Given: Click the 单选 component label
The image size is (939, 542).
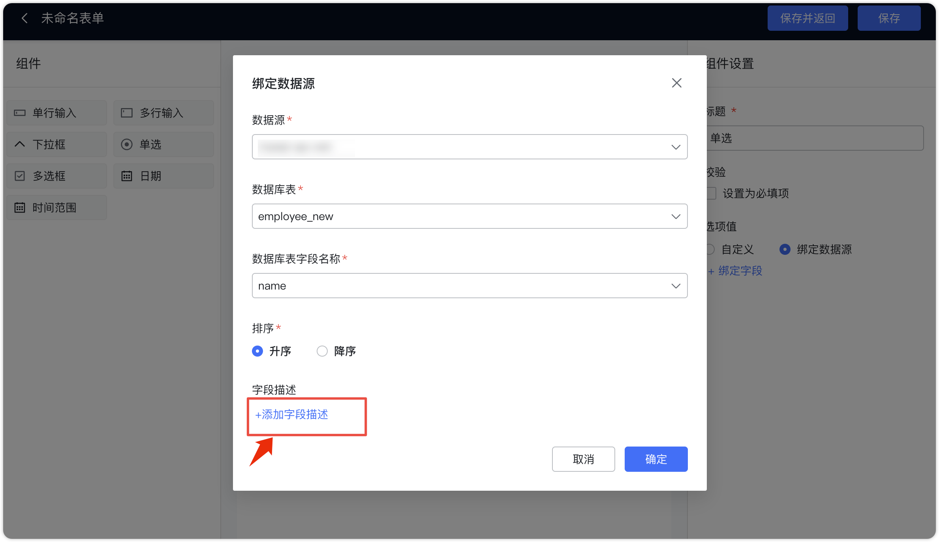Looking at the screenshot, I should pos(150,144).
